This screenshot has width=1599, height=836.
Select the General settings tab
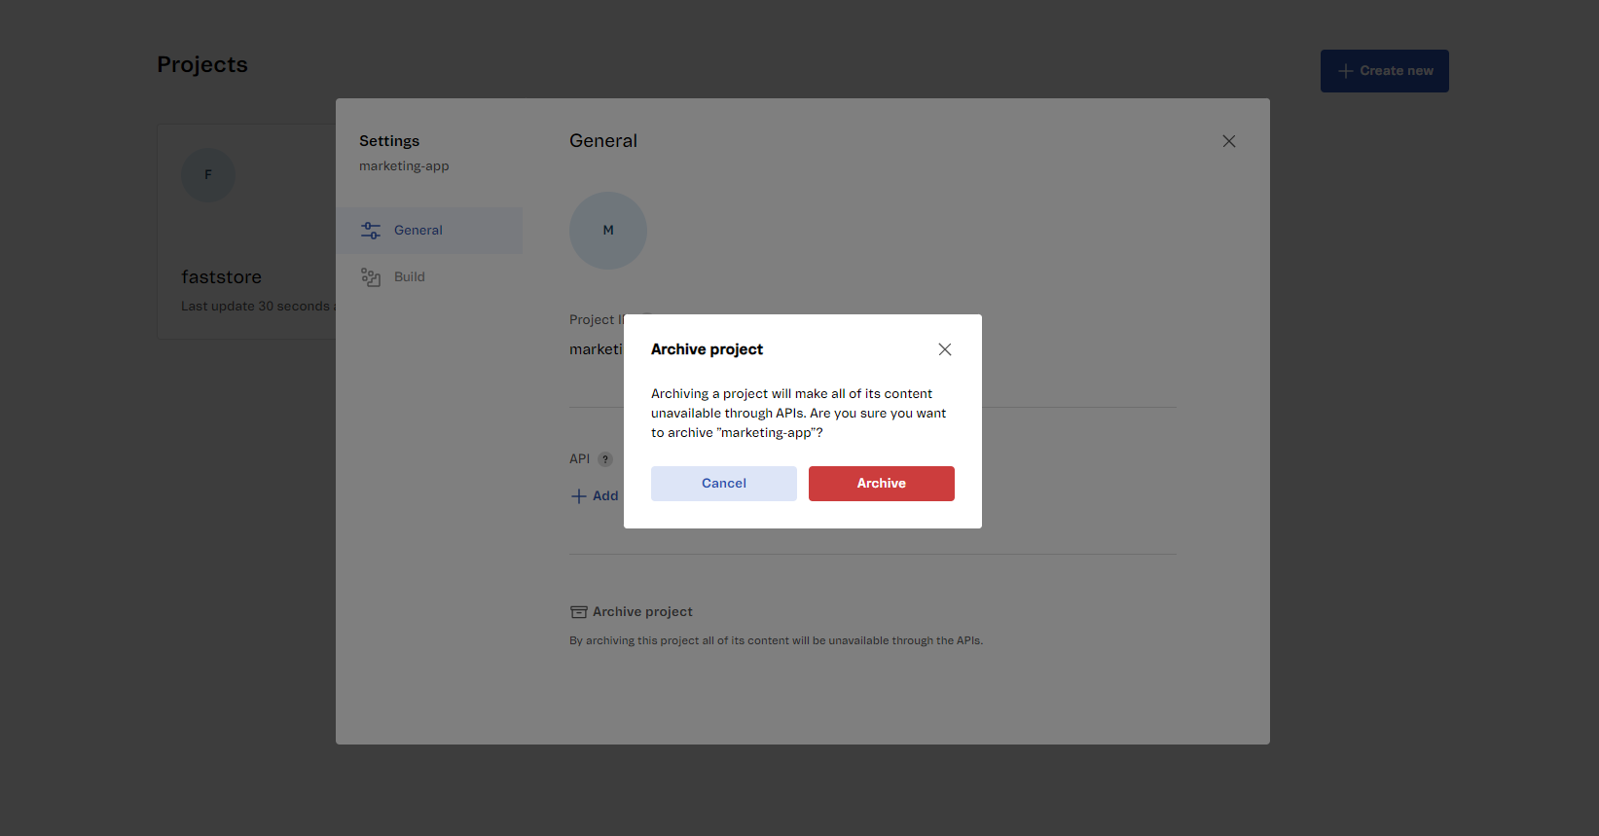tap(418, 231)
